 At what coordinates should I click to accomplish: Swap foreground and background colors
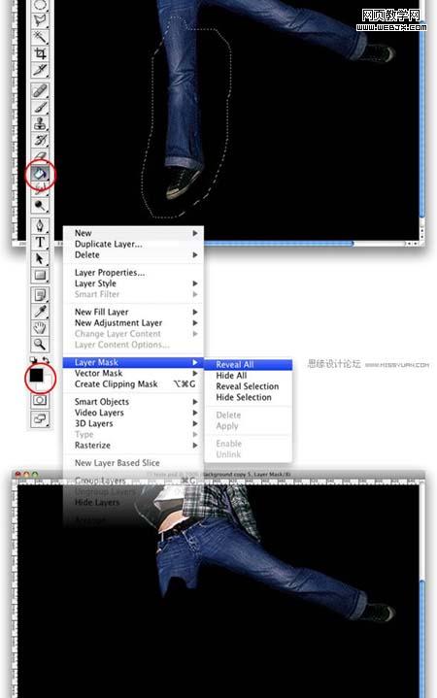click(46, 360)
